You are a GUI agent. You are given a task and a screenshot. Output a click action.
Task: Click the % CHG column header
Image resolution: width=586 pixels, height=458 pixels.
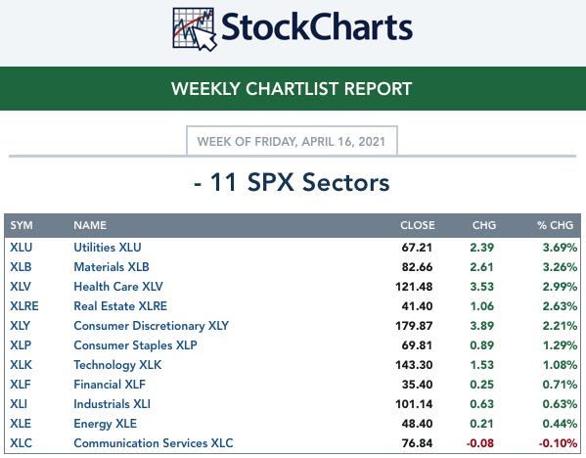[x=555, y=225]
